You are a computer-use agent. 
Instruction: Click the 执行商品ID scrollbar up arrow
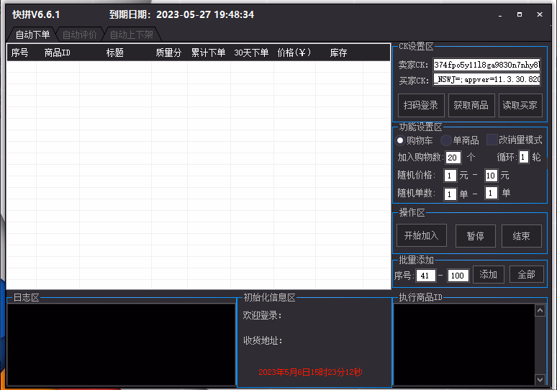click(540, 311)
